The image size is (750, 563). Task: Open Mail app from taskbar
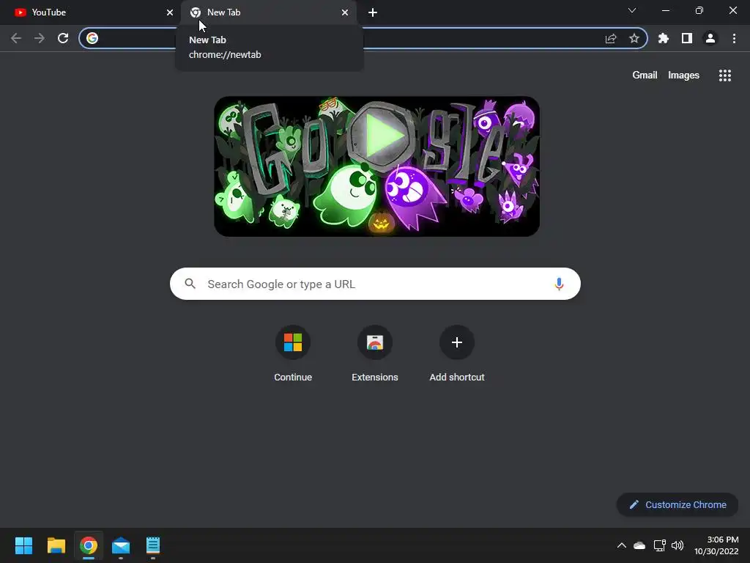click(121, 545)
